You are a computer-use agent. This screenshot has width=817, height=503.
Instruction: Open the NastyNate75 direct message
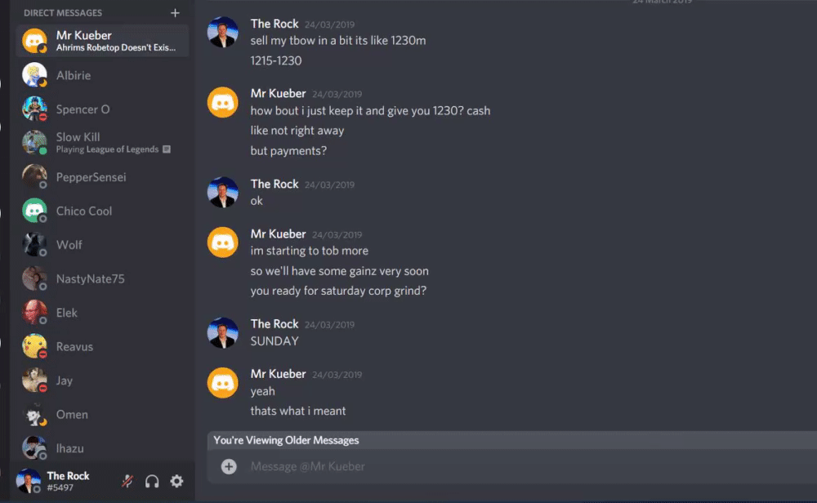[x=102, y=278]
